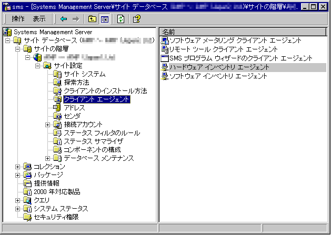
Task: Select クエリ label in tree
Action: click(x=42, y=200)
